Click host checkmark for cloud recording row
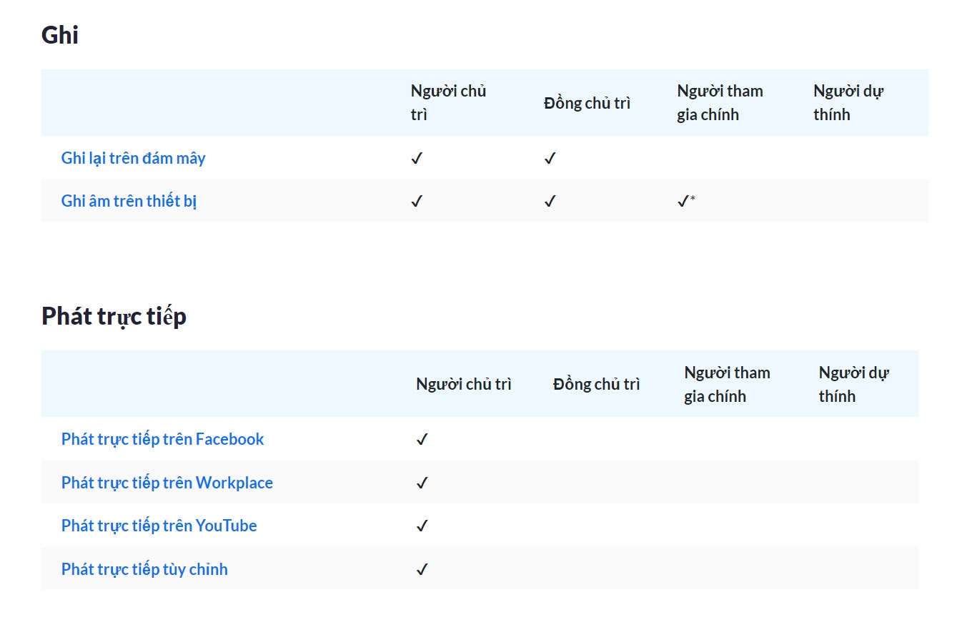Viewport: 957px width, 630px height. pyautogui.click(x=417, y=159)
